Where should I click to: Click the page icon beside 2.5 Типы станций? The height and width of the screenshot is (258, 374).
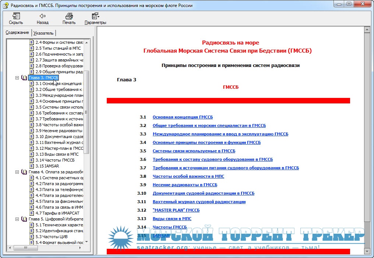tap(32, 48)
